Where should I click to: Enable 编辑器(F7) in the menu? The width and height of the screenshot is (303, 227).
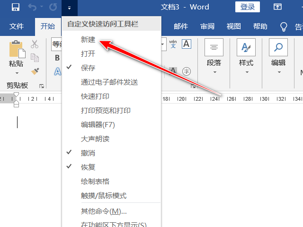[x=112, y=125]
